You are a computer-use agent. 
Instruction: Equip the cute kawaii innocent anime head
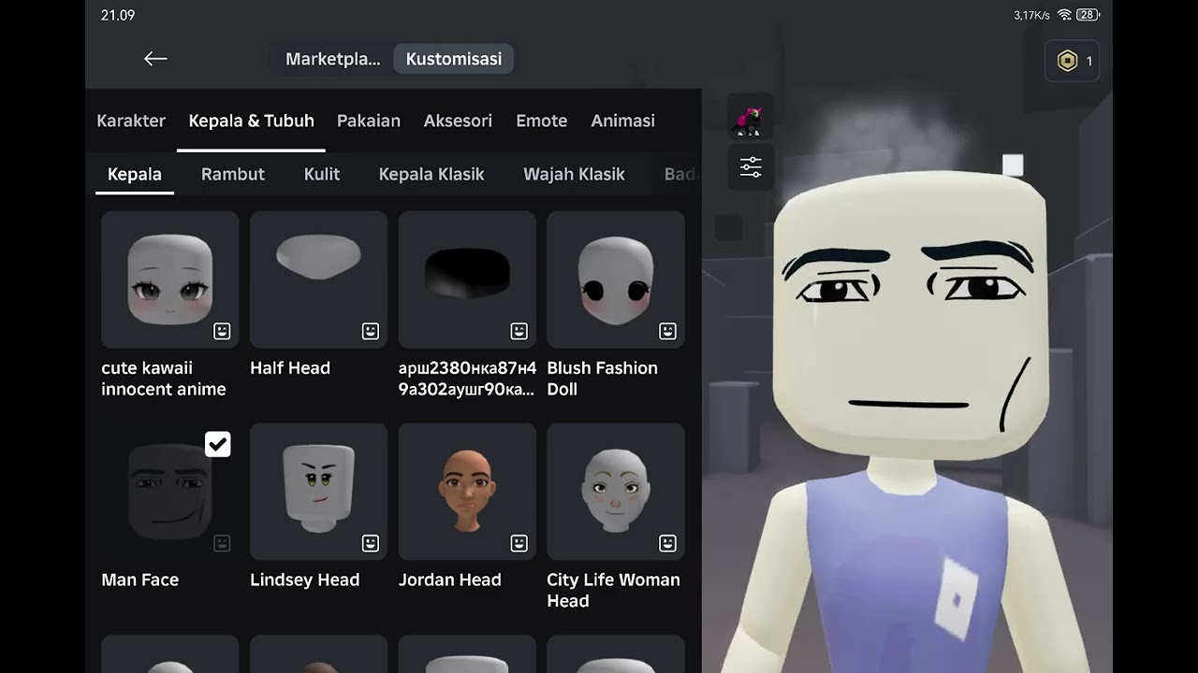point(170,279)
